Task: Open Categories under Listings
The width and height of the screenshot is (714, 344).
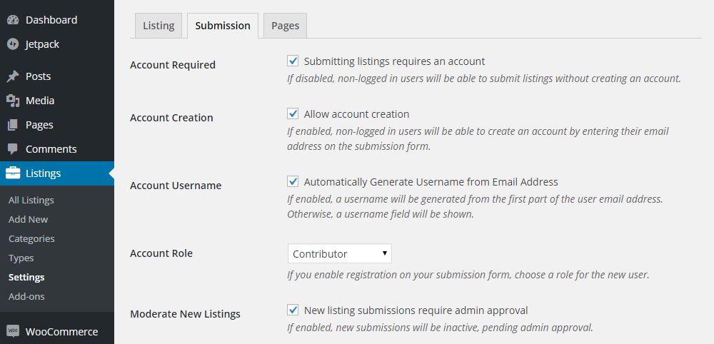Action: coord(31,238)
